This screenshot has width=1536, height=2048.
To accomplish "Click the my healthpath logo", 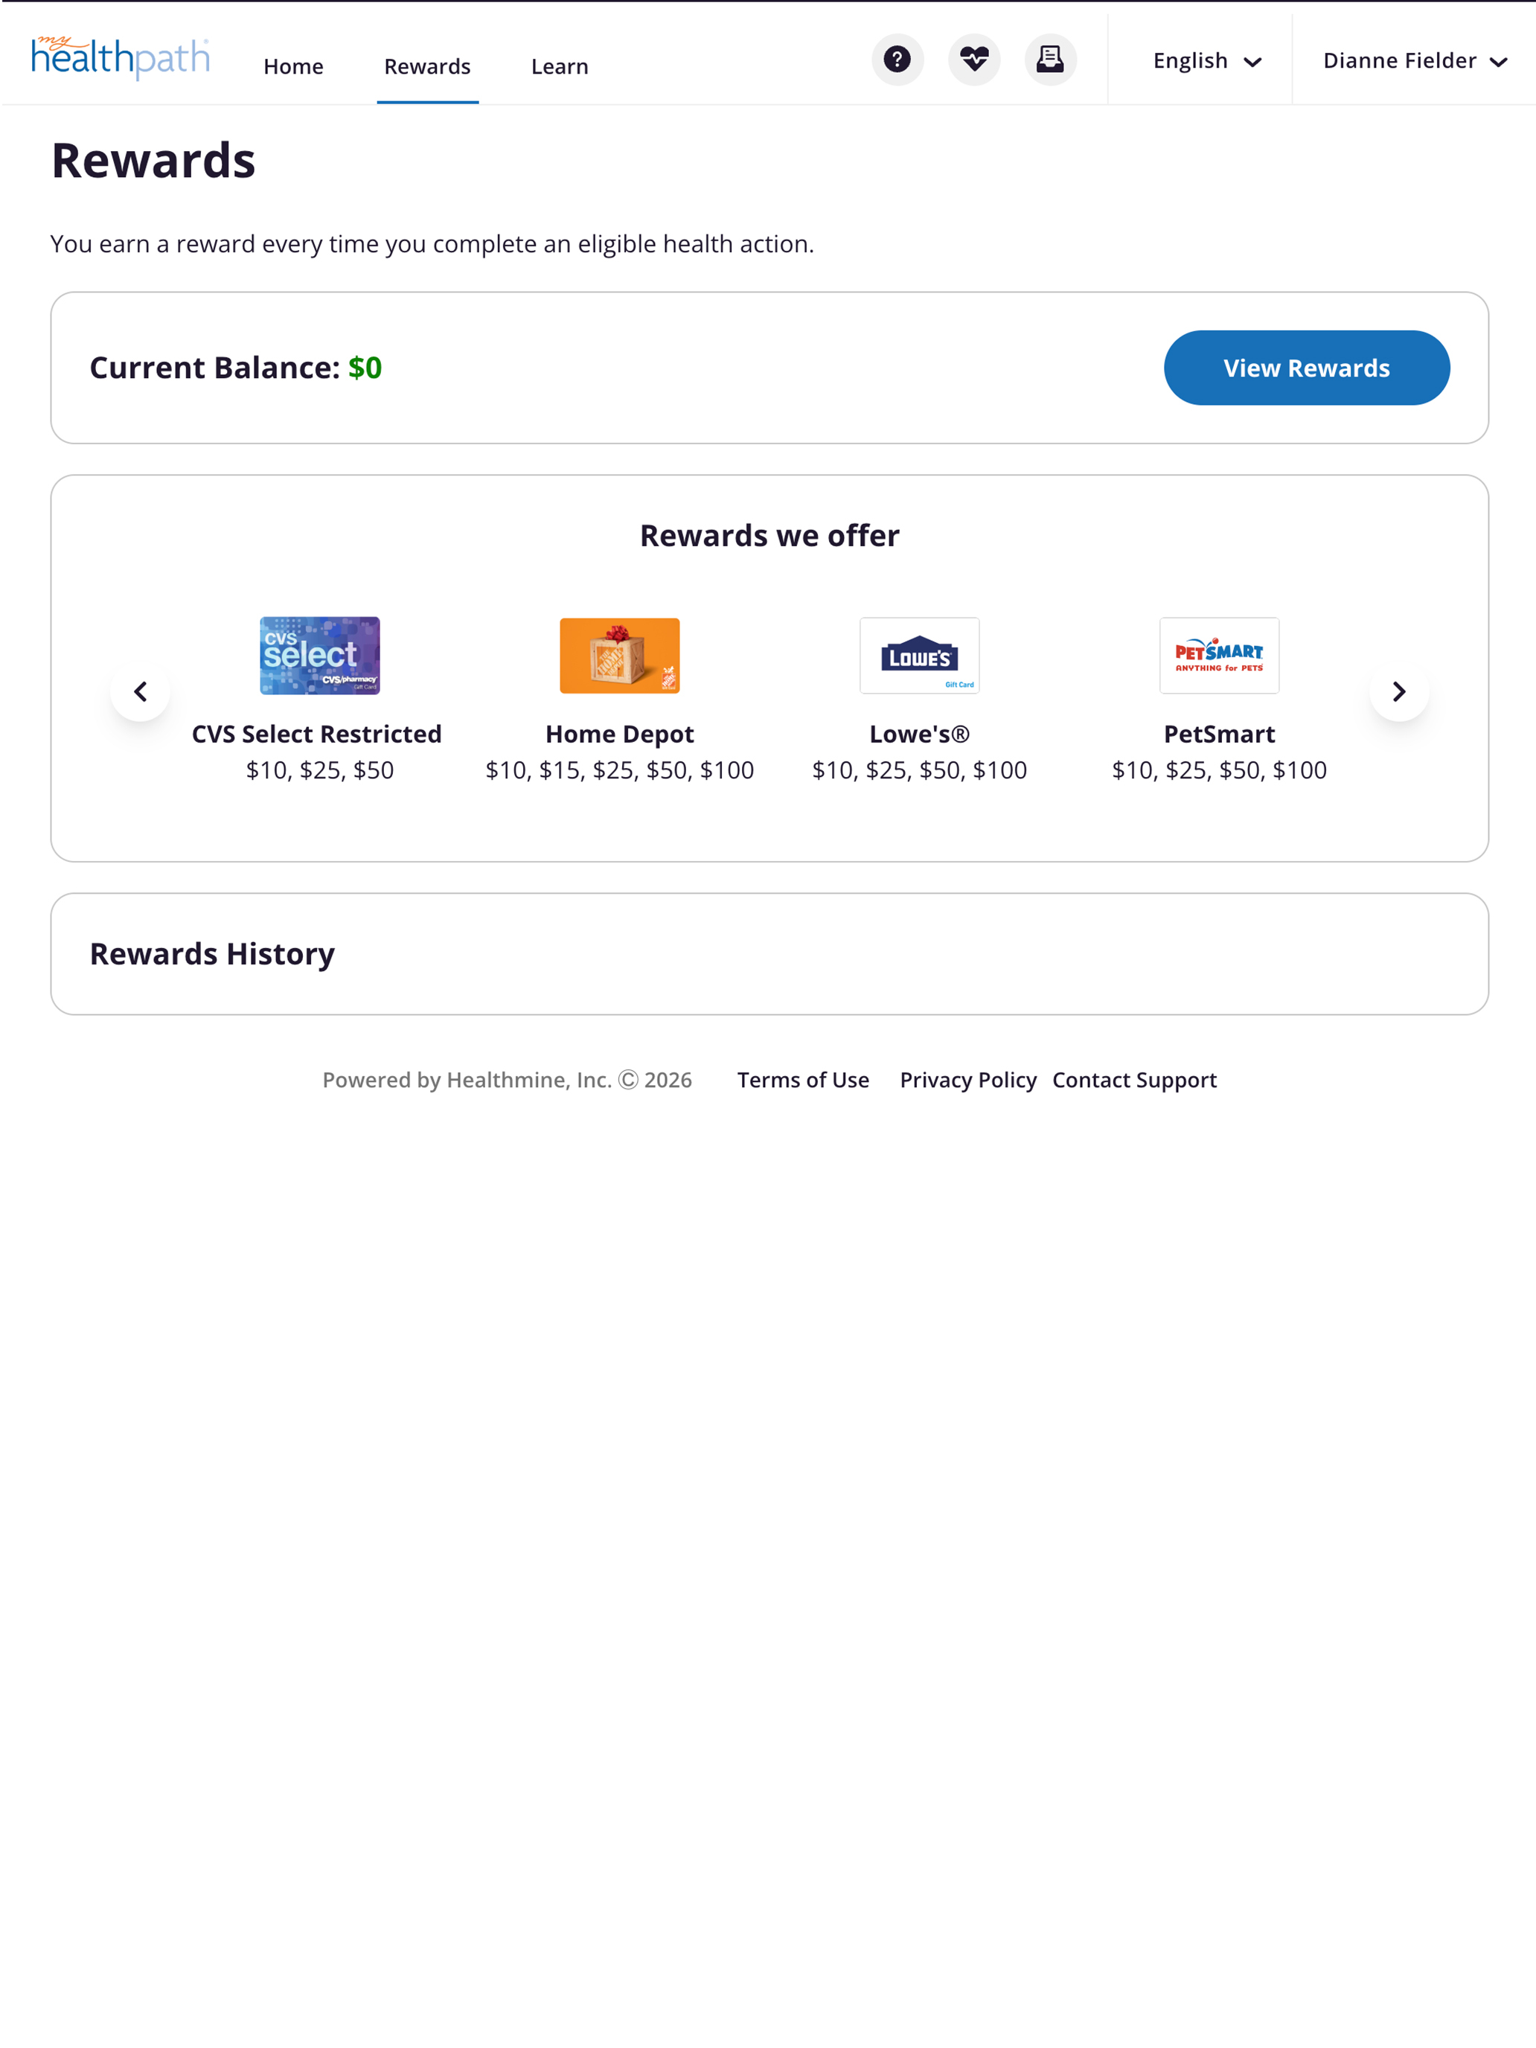I will pos(121,57).
